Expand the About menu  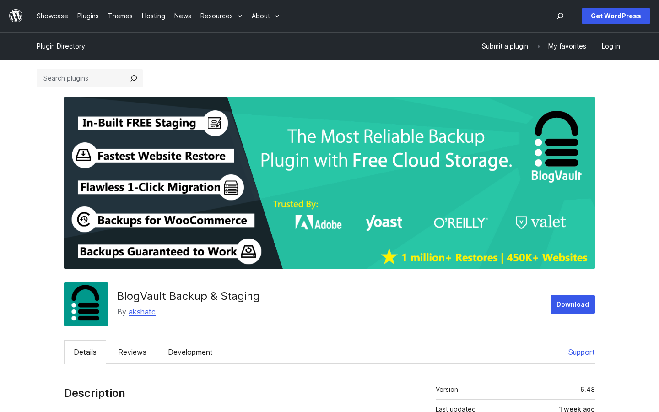tap(265, 16)
